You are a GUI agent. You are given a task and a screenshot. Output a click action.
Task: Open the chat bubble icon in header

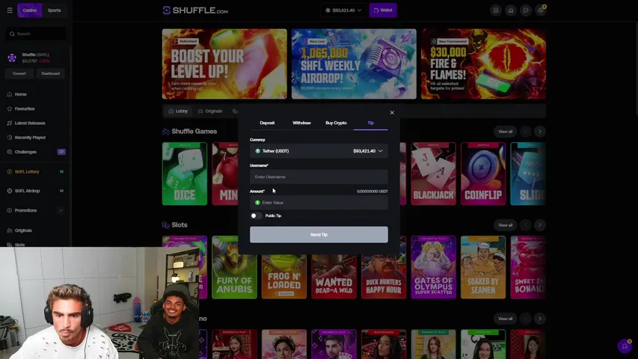tap(526, 10)
